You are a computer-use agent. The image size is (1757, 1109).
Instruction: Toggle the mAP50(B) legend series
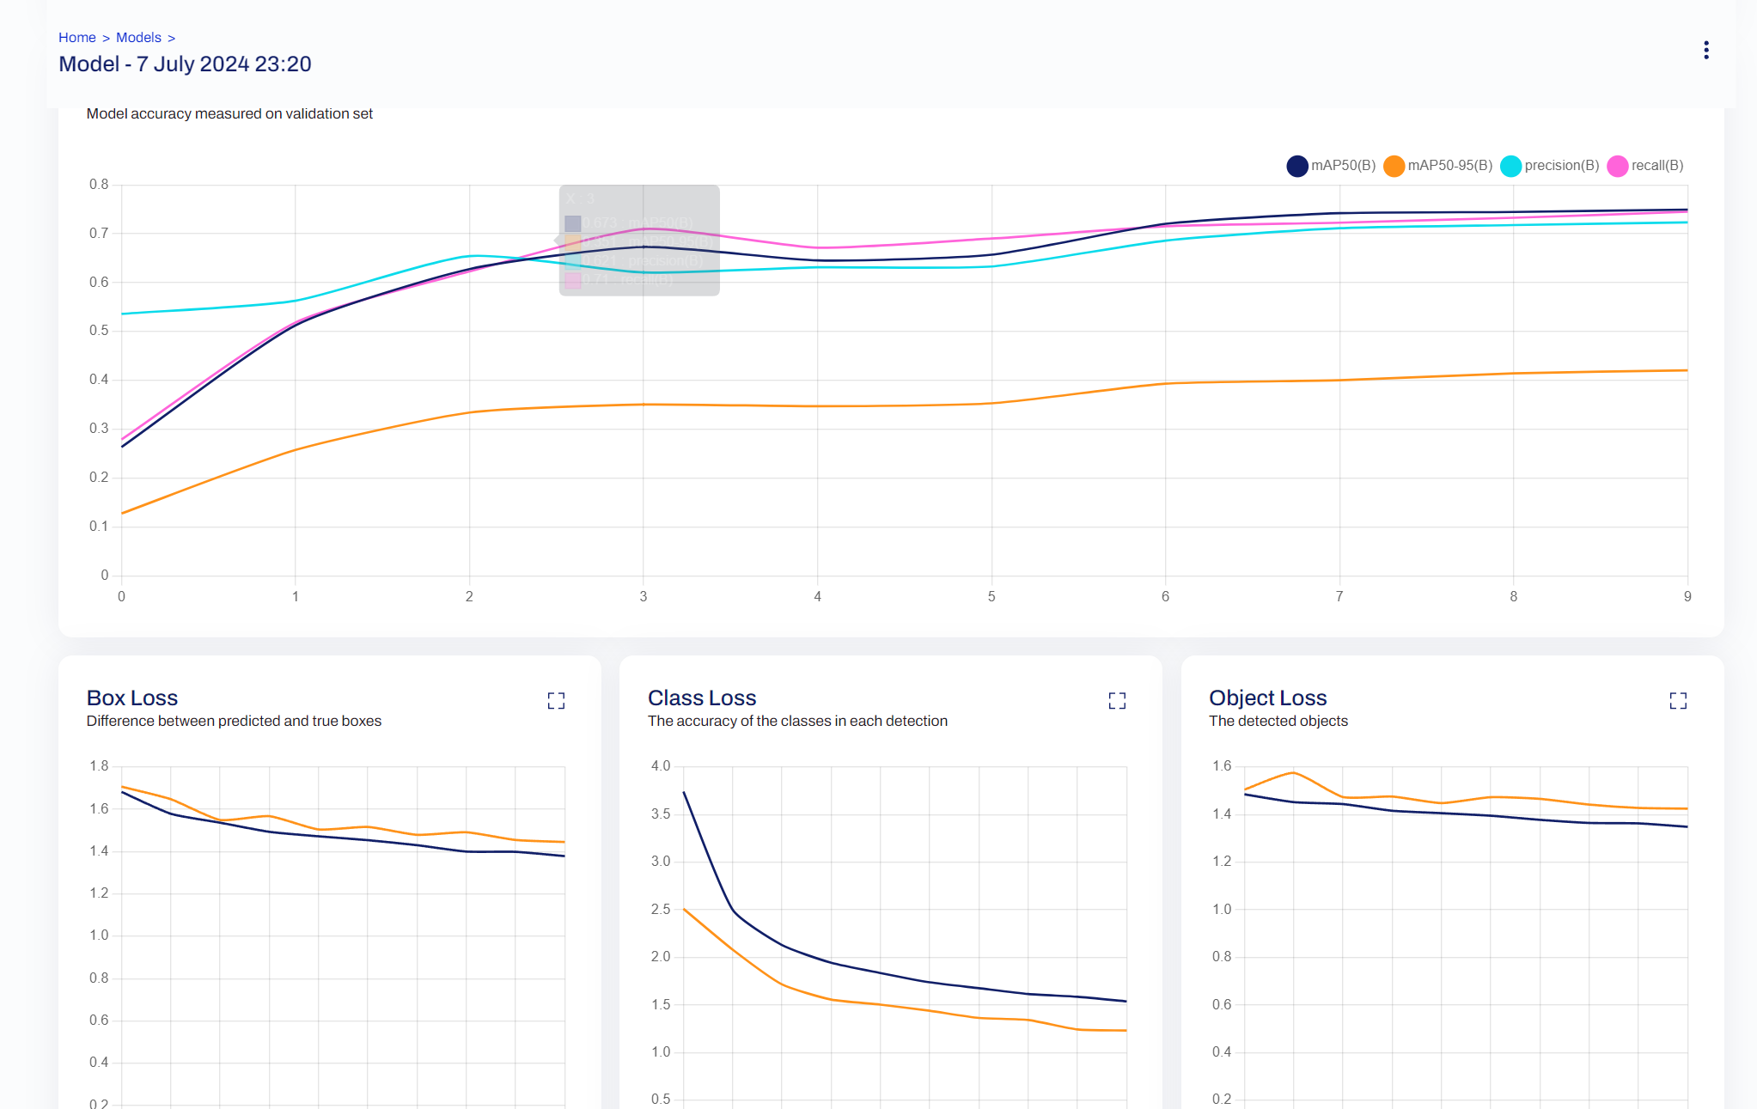coord(1343,166)
